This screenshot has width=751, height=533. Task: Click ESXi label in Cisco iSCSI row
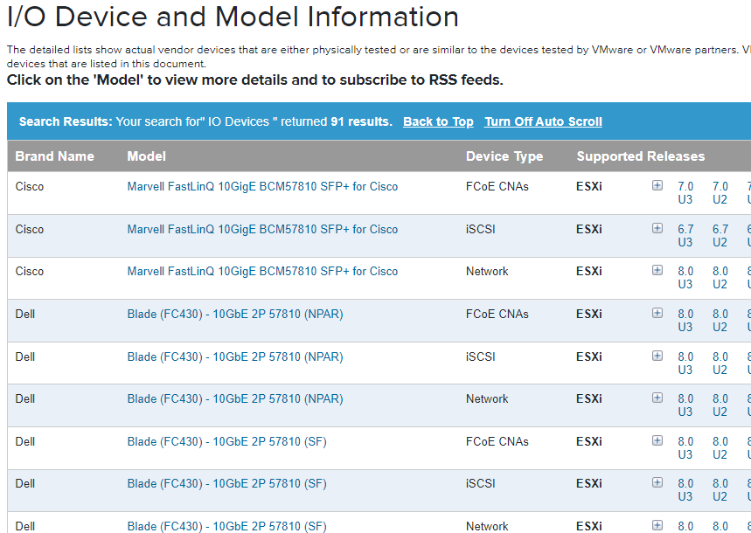point(589,230)
